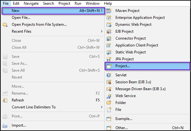Open the Navigate menu

pyautogui.click(x=31, y=3)
